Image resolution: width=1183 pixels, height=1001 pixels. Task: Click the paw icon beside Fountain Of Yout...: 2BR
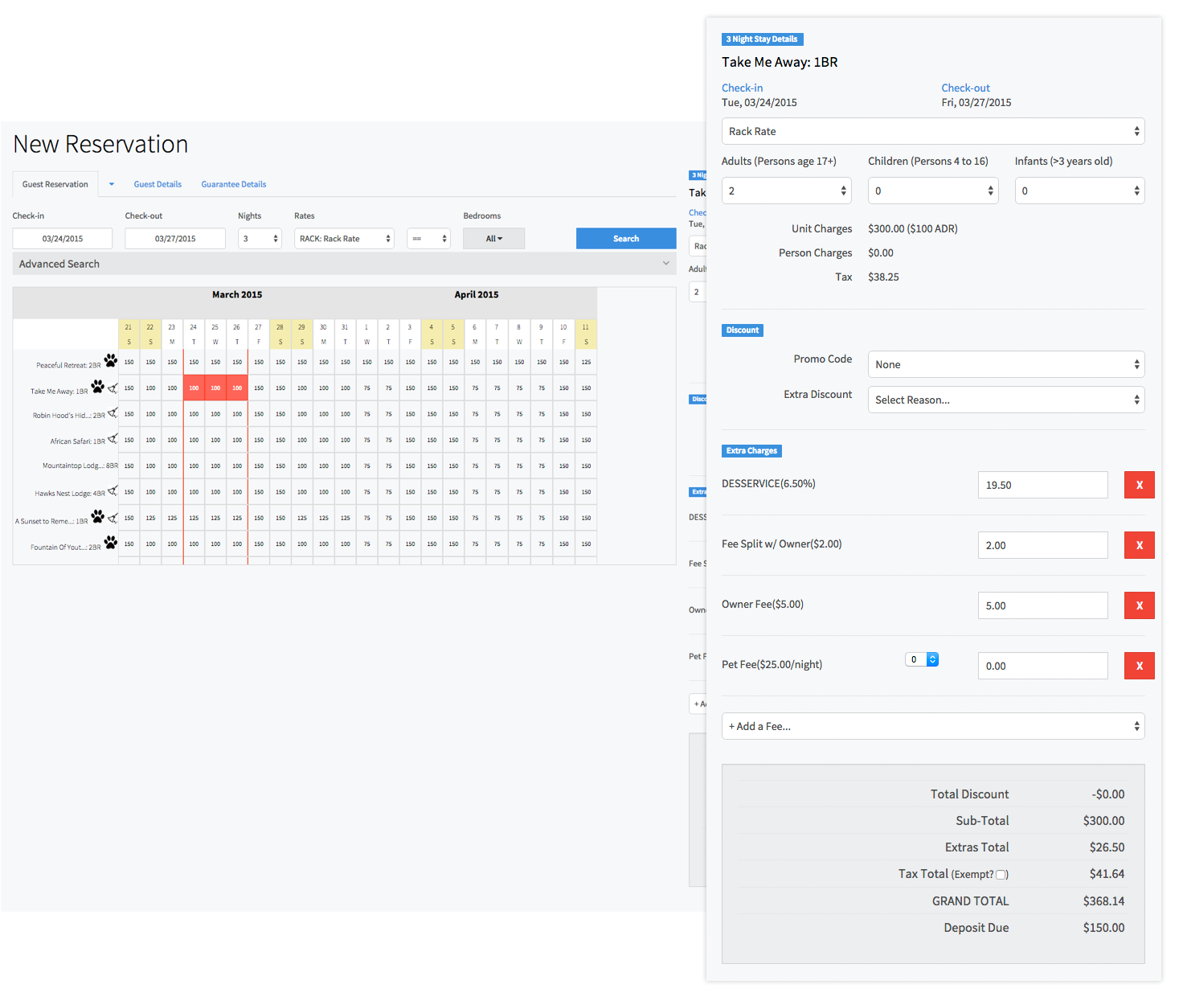click(x=111, y=542)
